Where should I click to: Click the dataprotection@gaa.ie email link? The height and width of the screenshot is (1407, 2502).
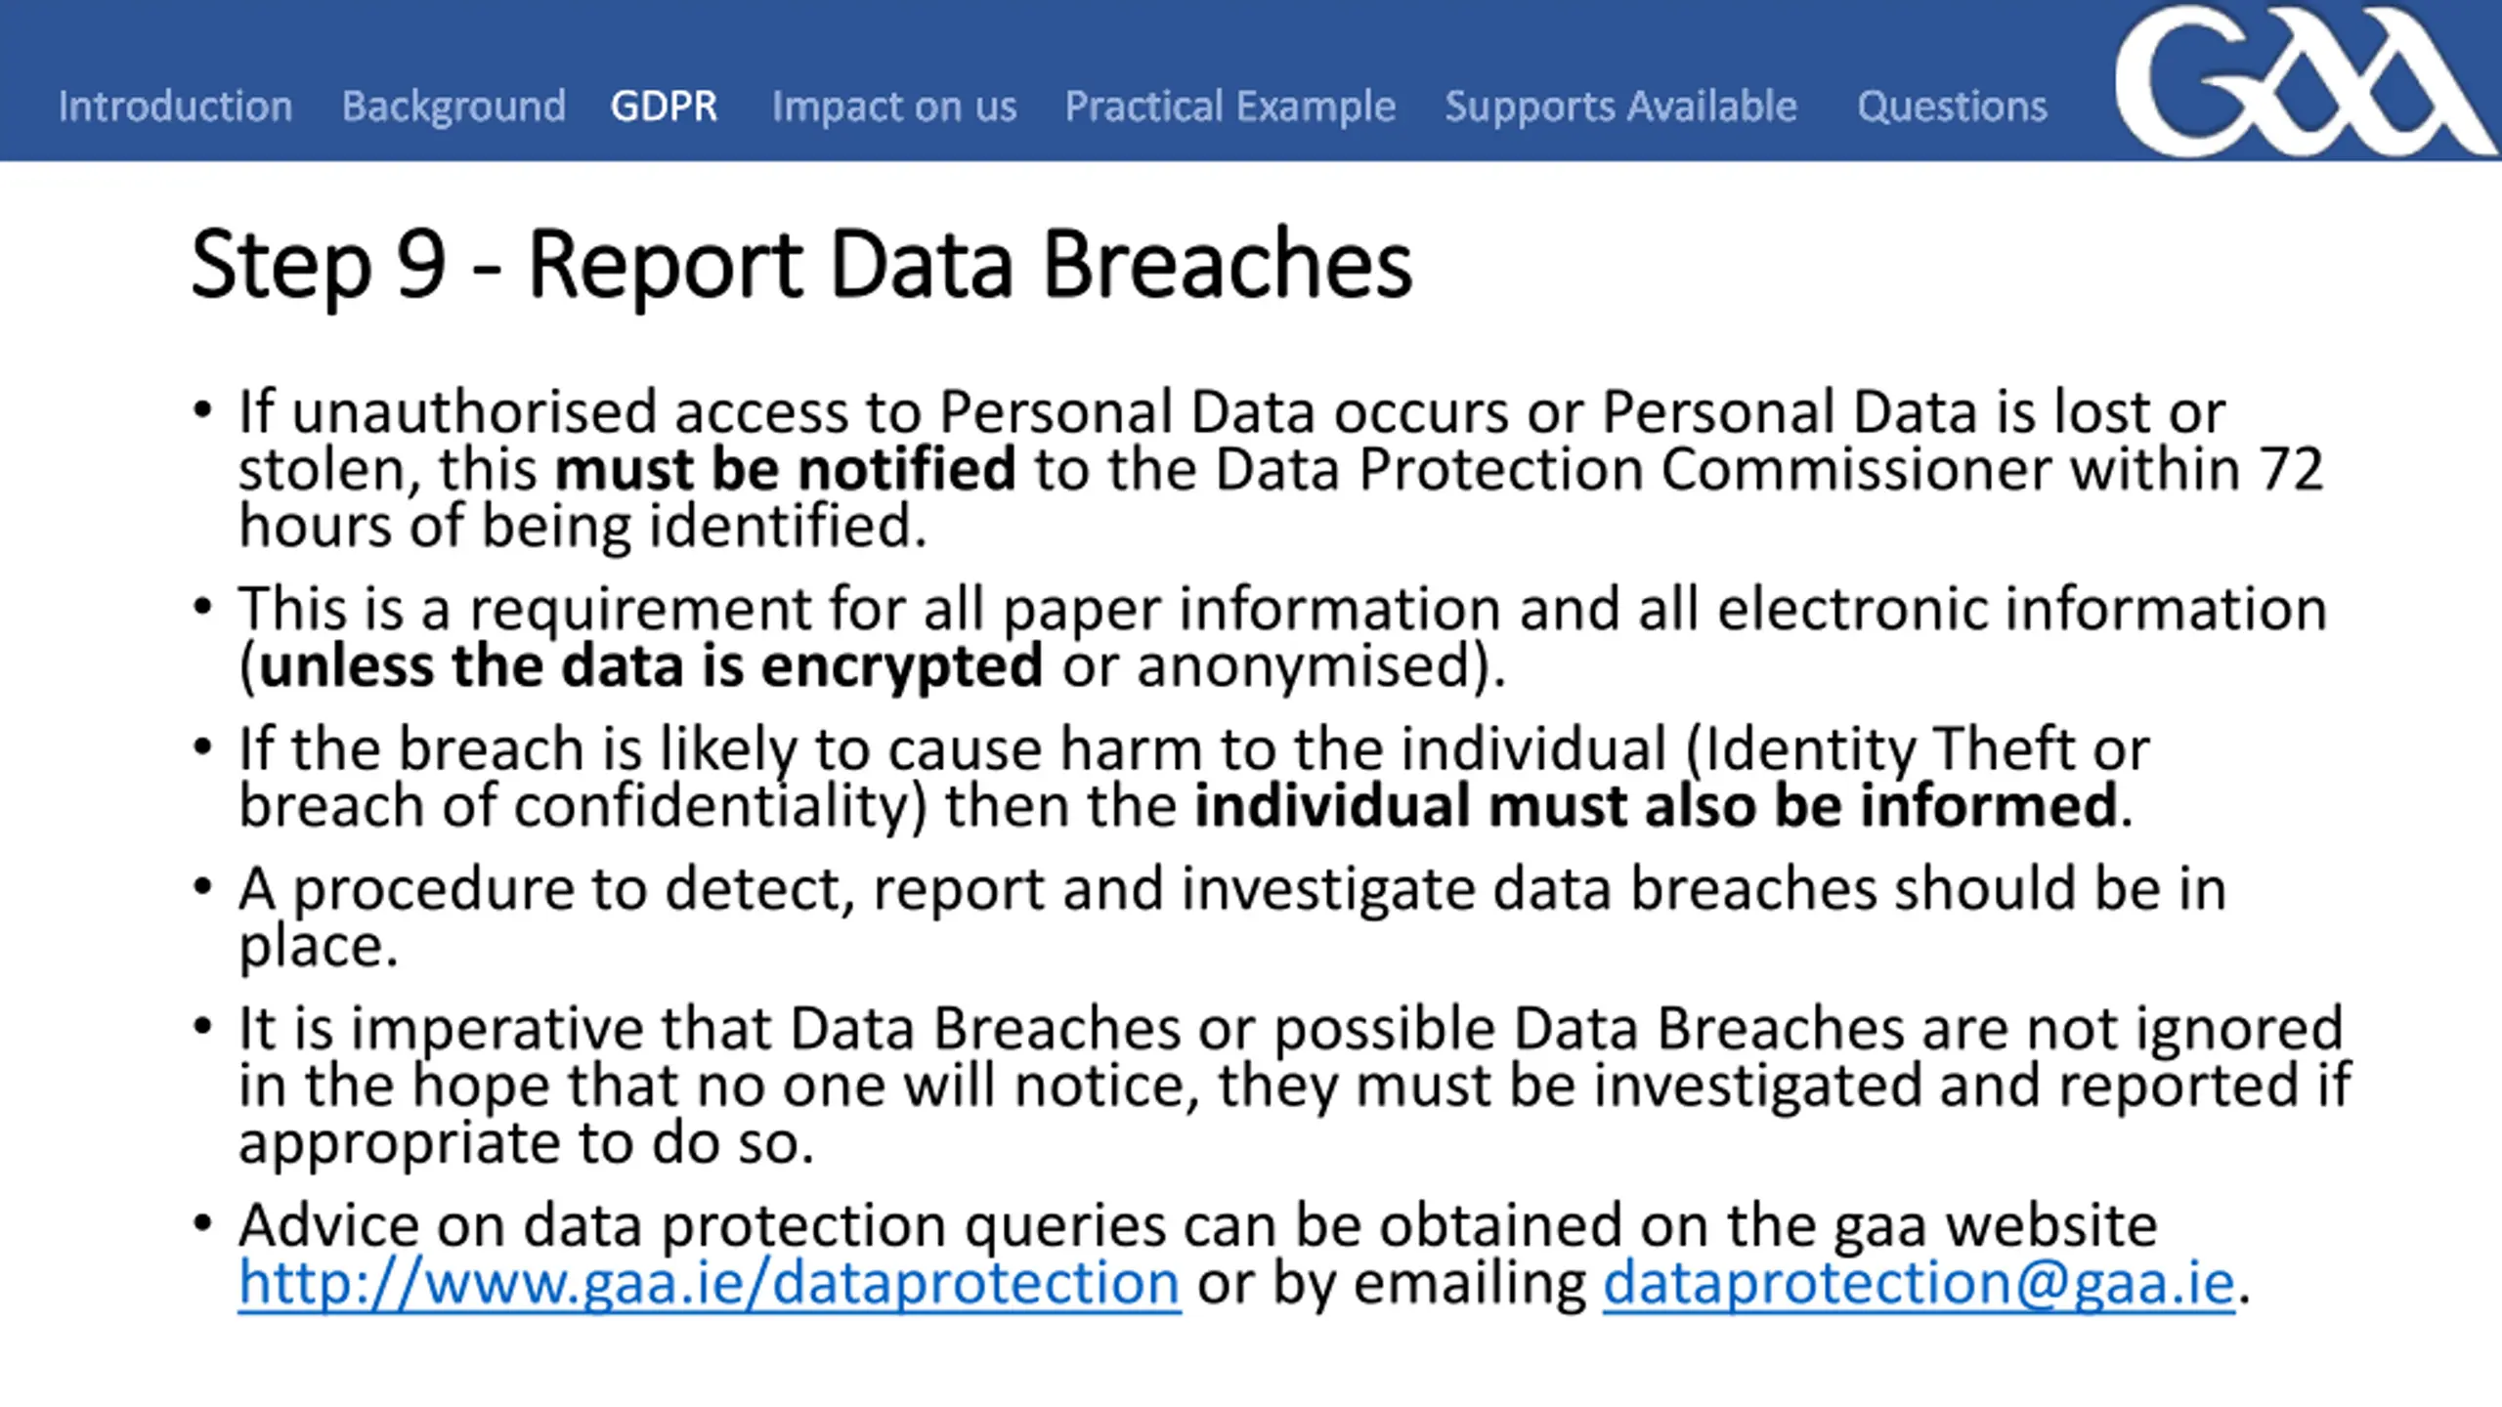1919,1283
